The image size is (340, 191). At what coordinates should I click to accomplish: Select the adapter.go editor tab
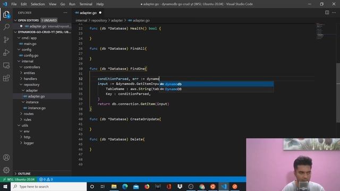88,13
